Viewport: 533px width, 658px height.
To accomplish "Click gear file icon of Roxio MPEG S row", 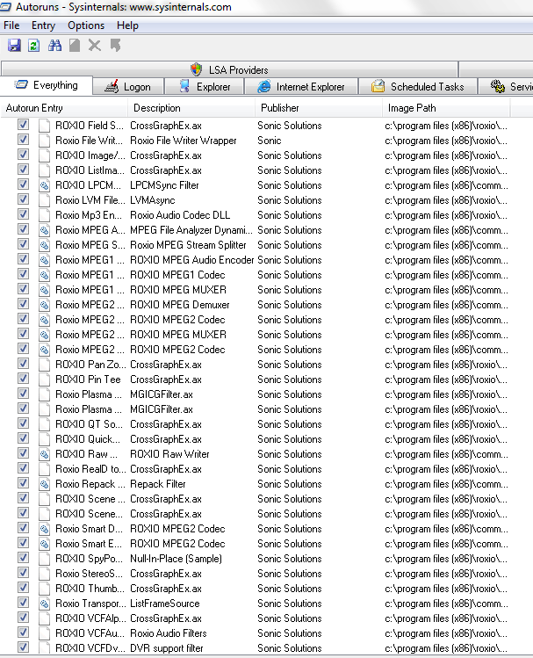I will pyautogui.click(x=44, y=245).
